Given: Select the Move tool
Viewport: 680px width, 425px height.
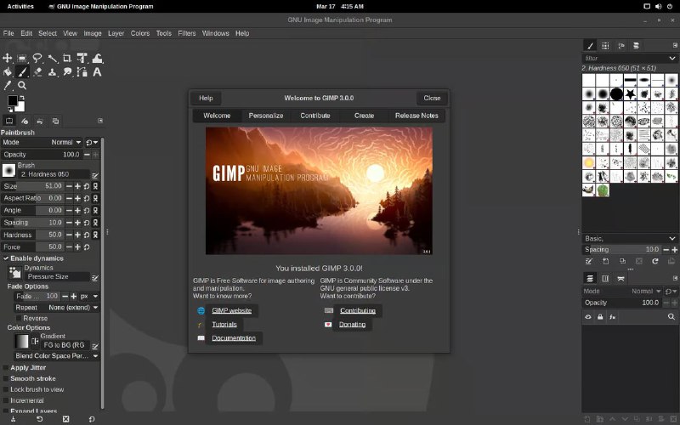Looking at the screenshot, I should click(x=8, y=59).
